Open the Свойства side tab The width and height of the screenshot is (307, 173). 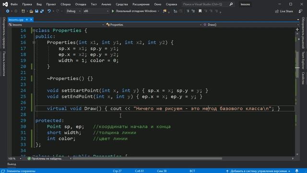coord(303,78)
